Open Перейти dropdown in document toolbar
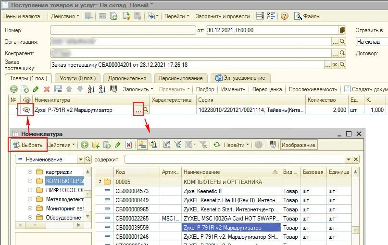The height and width of the screenshot is (245, 388). click(x=176, y=16)
